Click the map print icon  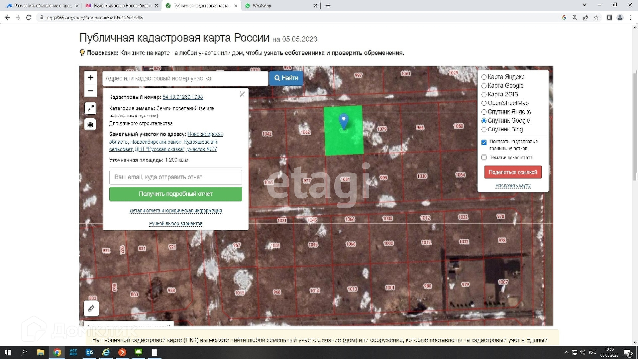click(x=90, y=124)
